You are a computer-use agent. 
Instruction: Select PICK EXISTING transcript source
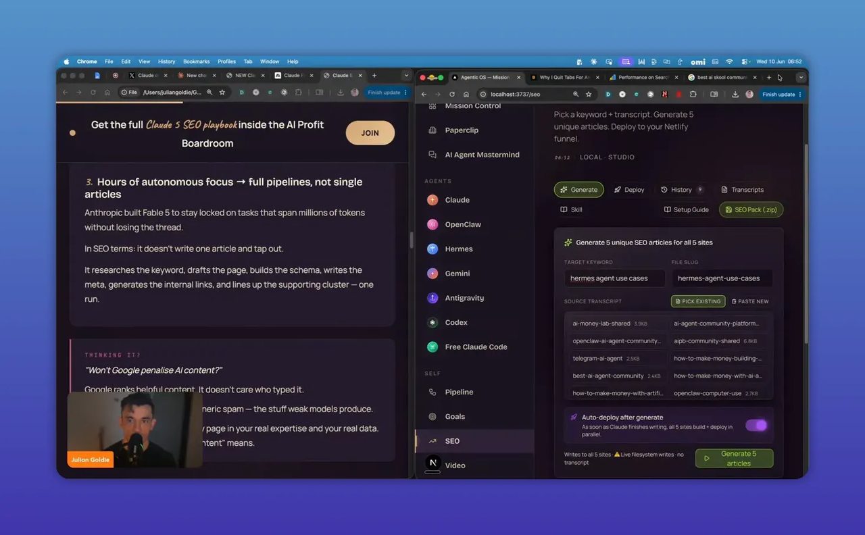pyautogui.click(x=698, y=301)
